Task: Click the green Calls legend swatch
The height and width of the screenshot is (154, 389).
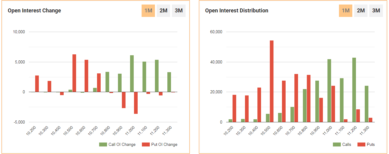Action: [x=337, y=145]
